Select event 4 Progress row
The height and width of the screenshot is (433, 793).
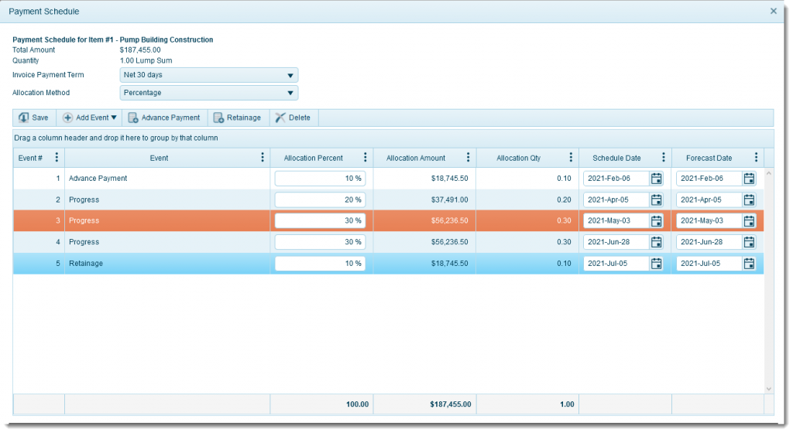point(389,242)
